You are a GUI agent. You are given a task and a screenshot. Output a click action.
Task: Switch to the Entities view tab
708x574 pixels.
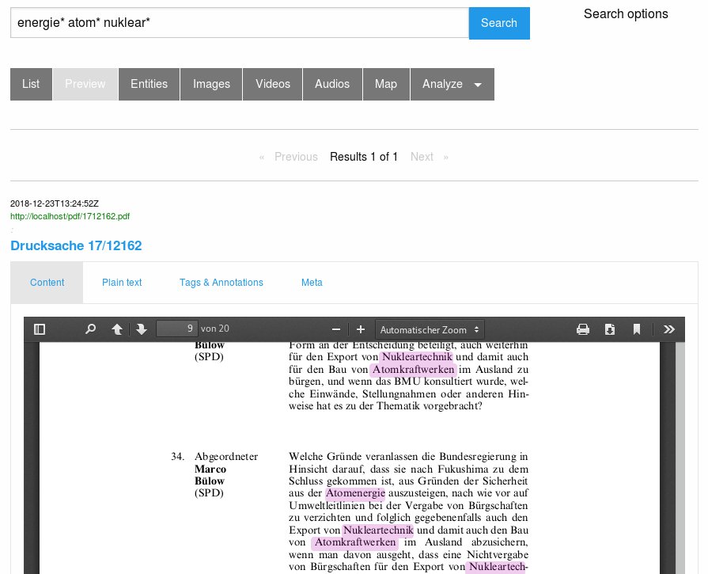149,84
